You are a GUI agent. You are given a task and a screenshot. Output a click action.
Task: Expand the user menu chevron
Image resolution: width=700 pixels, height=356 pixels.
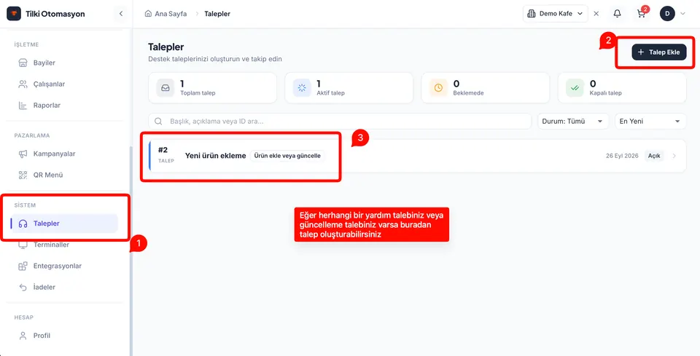click(x=682, y=14)
